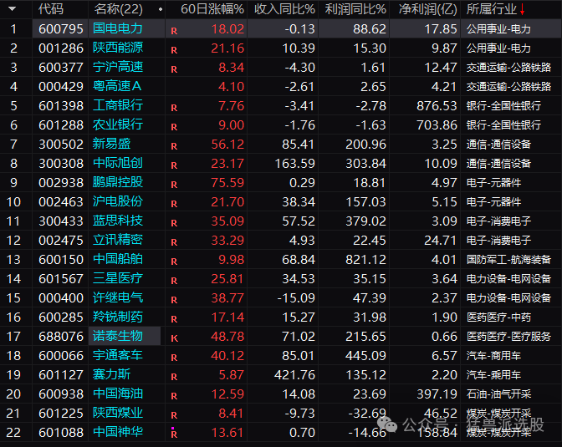Click industry cell 医药医疗-中药

(498, 317)
